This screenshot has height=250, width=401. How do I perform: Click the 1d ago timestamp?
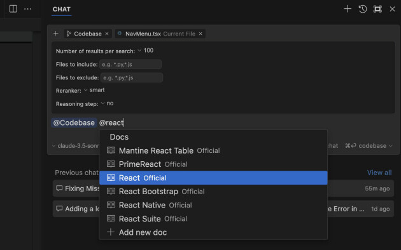(380, 209)
